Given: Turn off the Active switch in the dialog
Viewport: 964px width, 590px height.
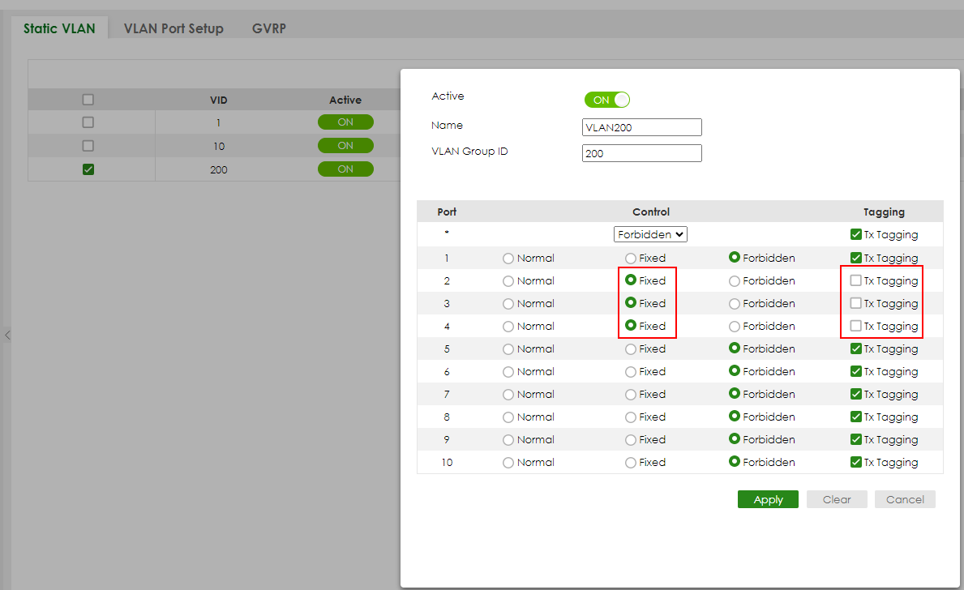Looking at the screenshot, I should 606,99.
